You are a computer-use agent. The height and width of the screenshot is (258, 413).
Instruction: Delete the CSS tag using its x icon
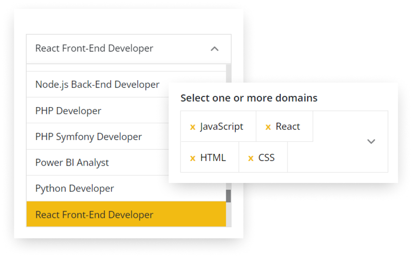251,158
